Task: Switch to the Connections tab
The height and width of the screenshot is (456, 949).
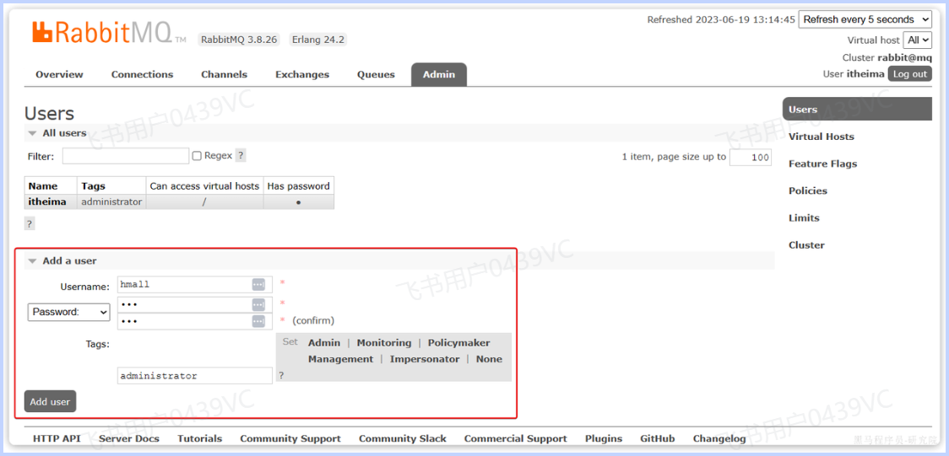Action: (x=142, y=74)
